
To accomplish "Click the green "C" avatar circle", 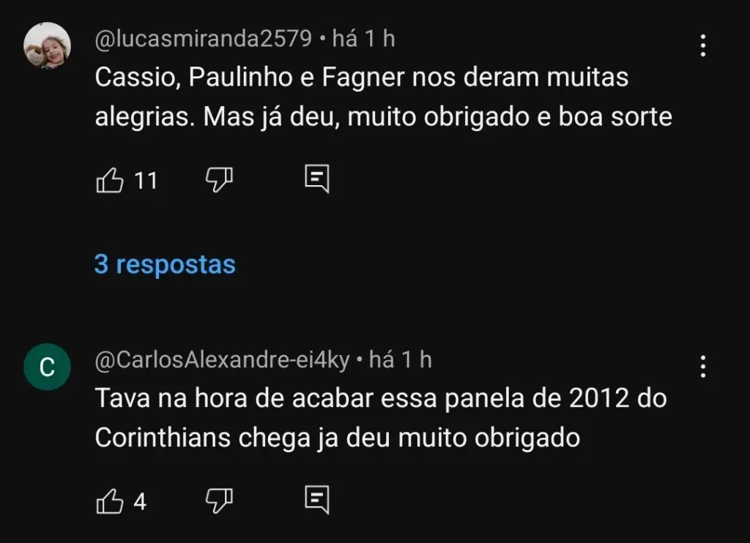I will (x=47, y=367).
